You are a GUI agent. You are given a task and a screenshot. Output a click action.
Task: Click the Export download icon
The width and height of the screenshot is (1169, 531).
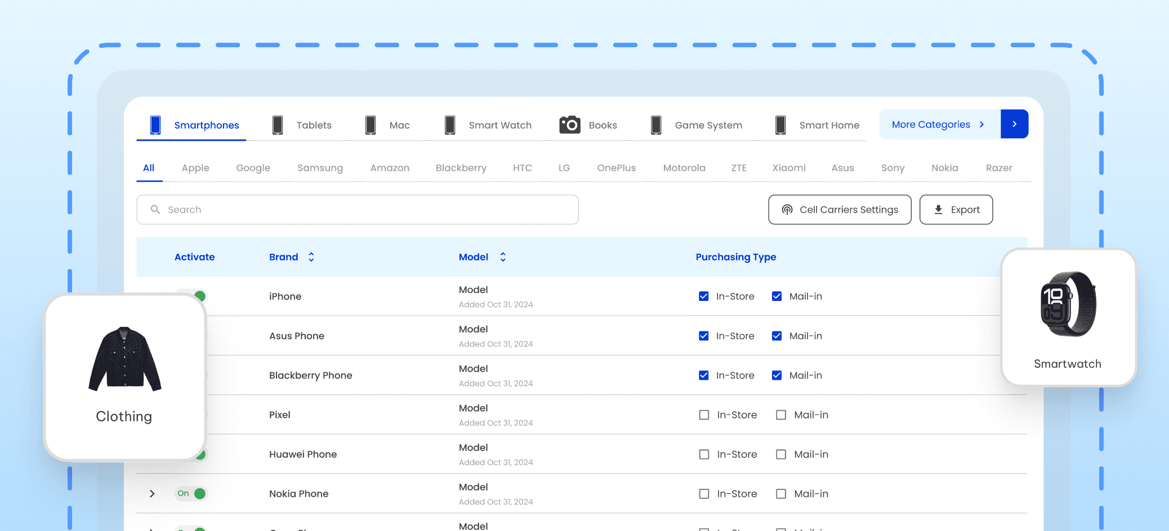939,209
